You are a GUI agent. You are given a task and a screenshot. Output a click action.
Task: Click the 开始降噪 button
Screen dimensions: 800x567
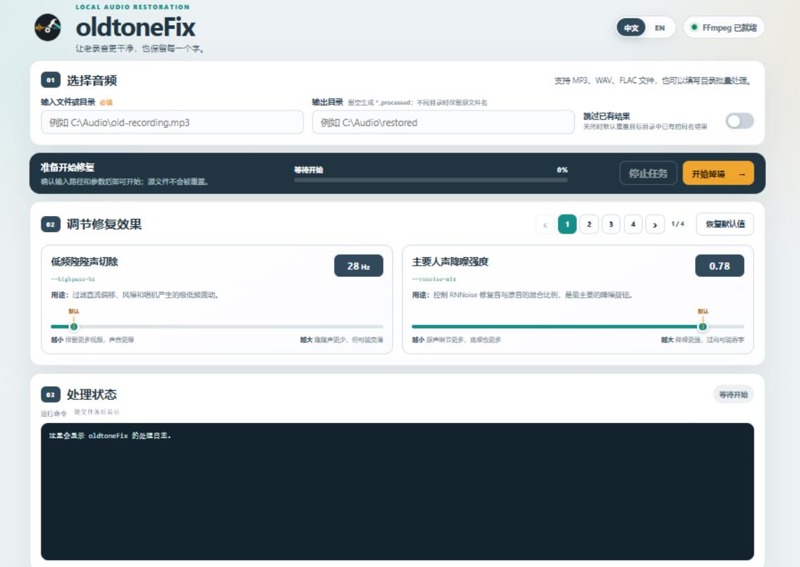(718, 173)
